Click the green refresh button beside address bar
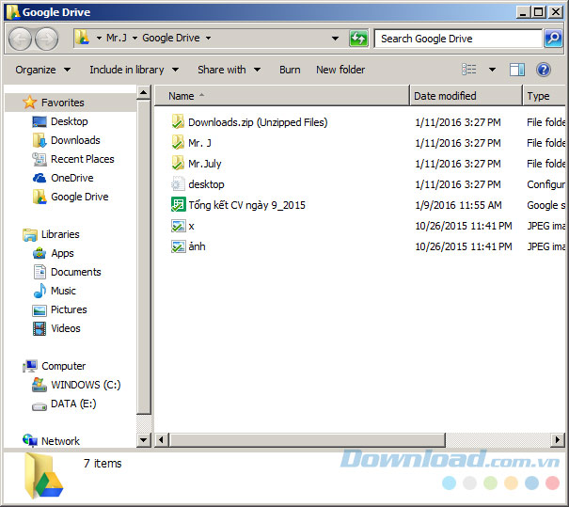Viewport: 569px width, 507px height. click(x=358, y=39)
